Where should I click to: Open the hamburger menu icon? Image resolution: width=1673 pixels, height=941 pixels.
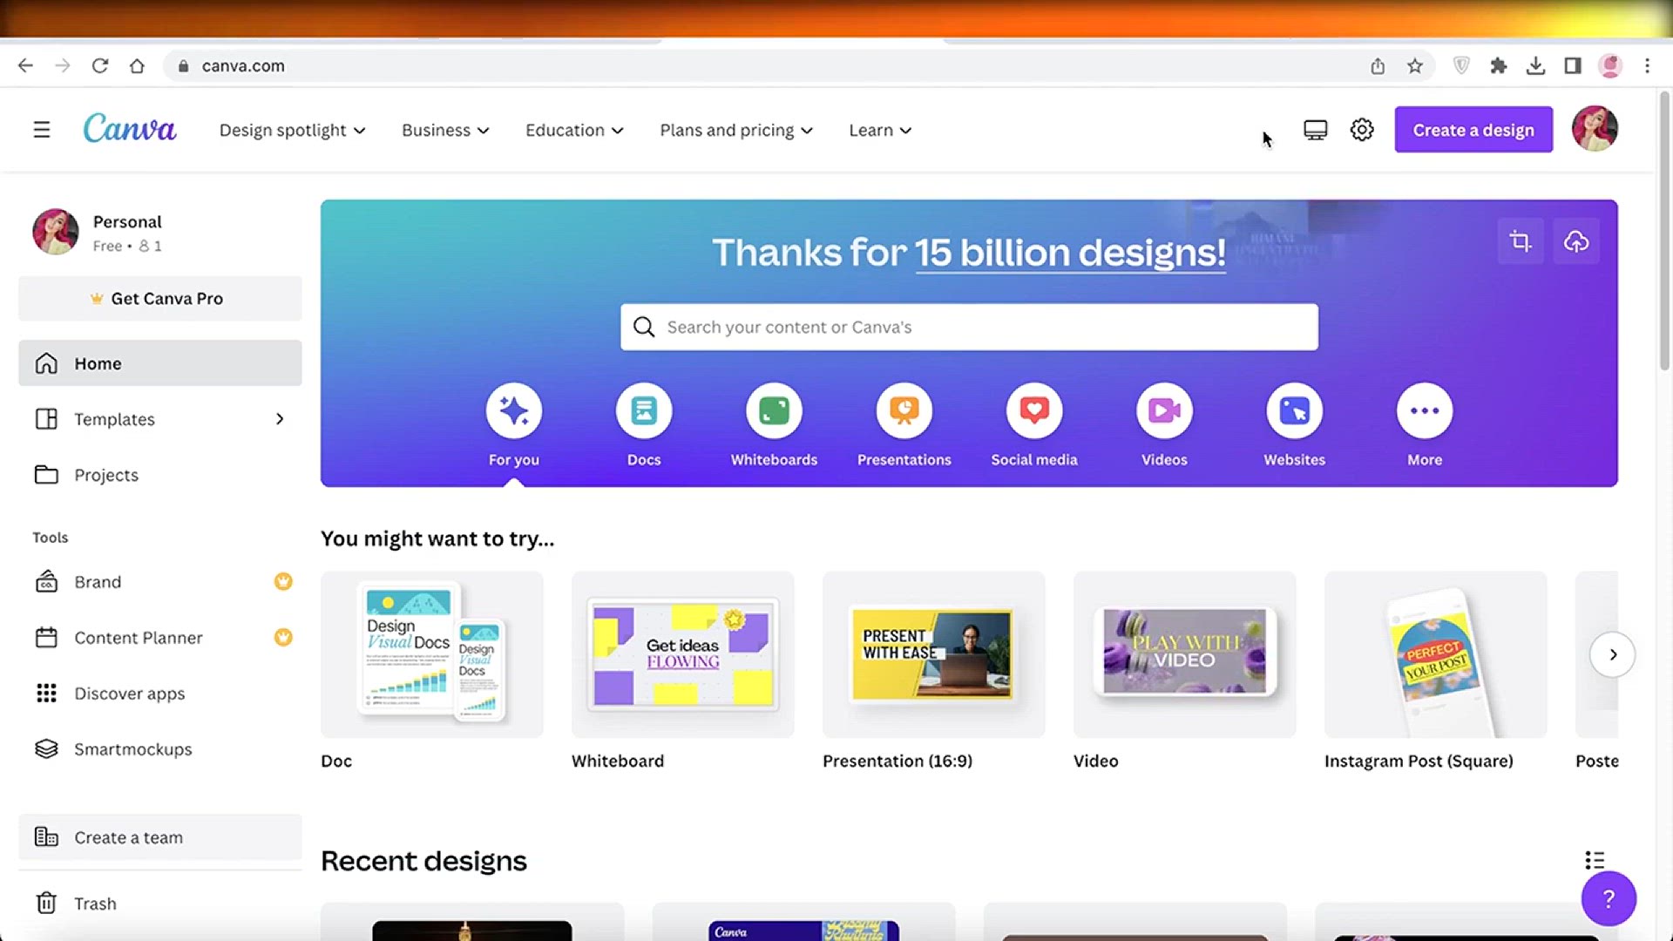pos(41,130)
